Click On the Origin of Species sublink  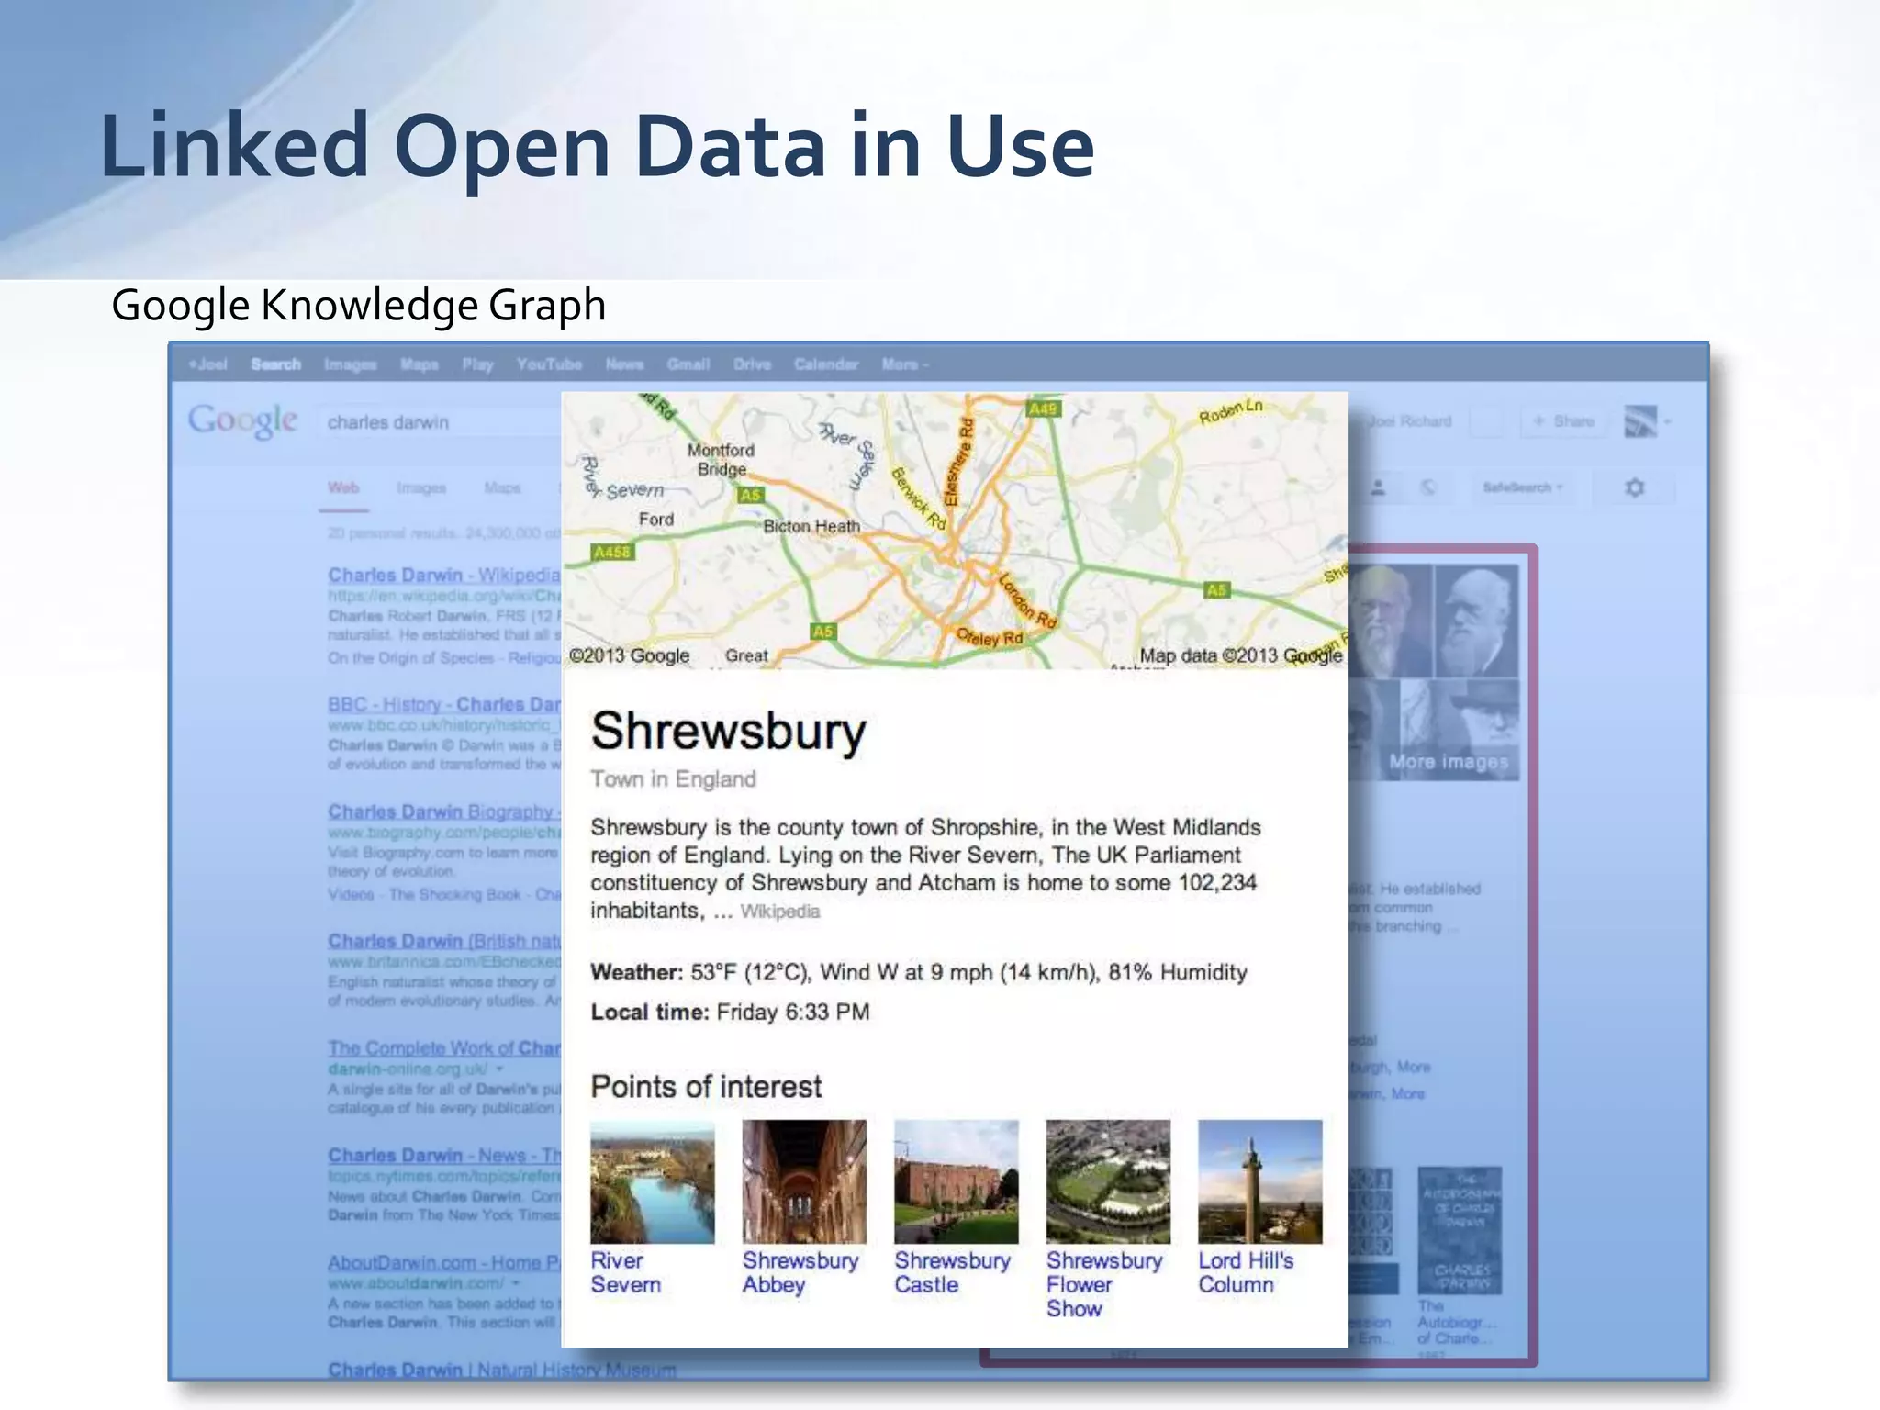point(410,658)
